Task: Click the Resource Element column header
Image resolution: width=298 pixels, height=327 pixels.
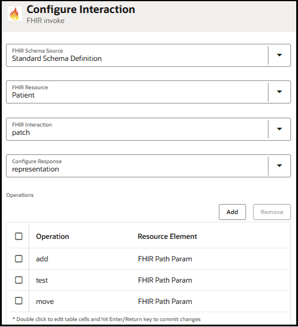Action: 167,237
